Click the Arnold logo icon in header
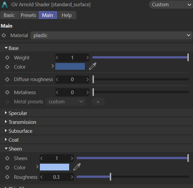193x188 pixels. click(x=5, y=4)
